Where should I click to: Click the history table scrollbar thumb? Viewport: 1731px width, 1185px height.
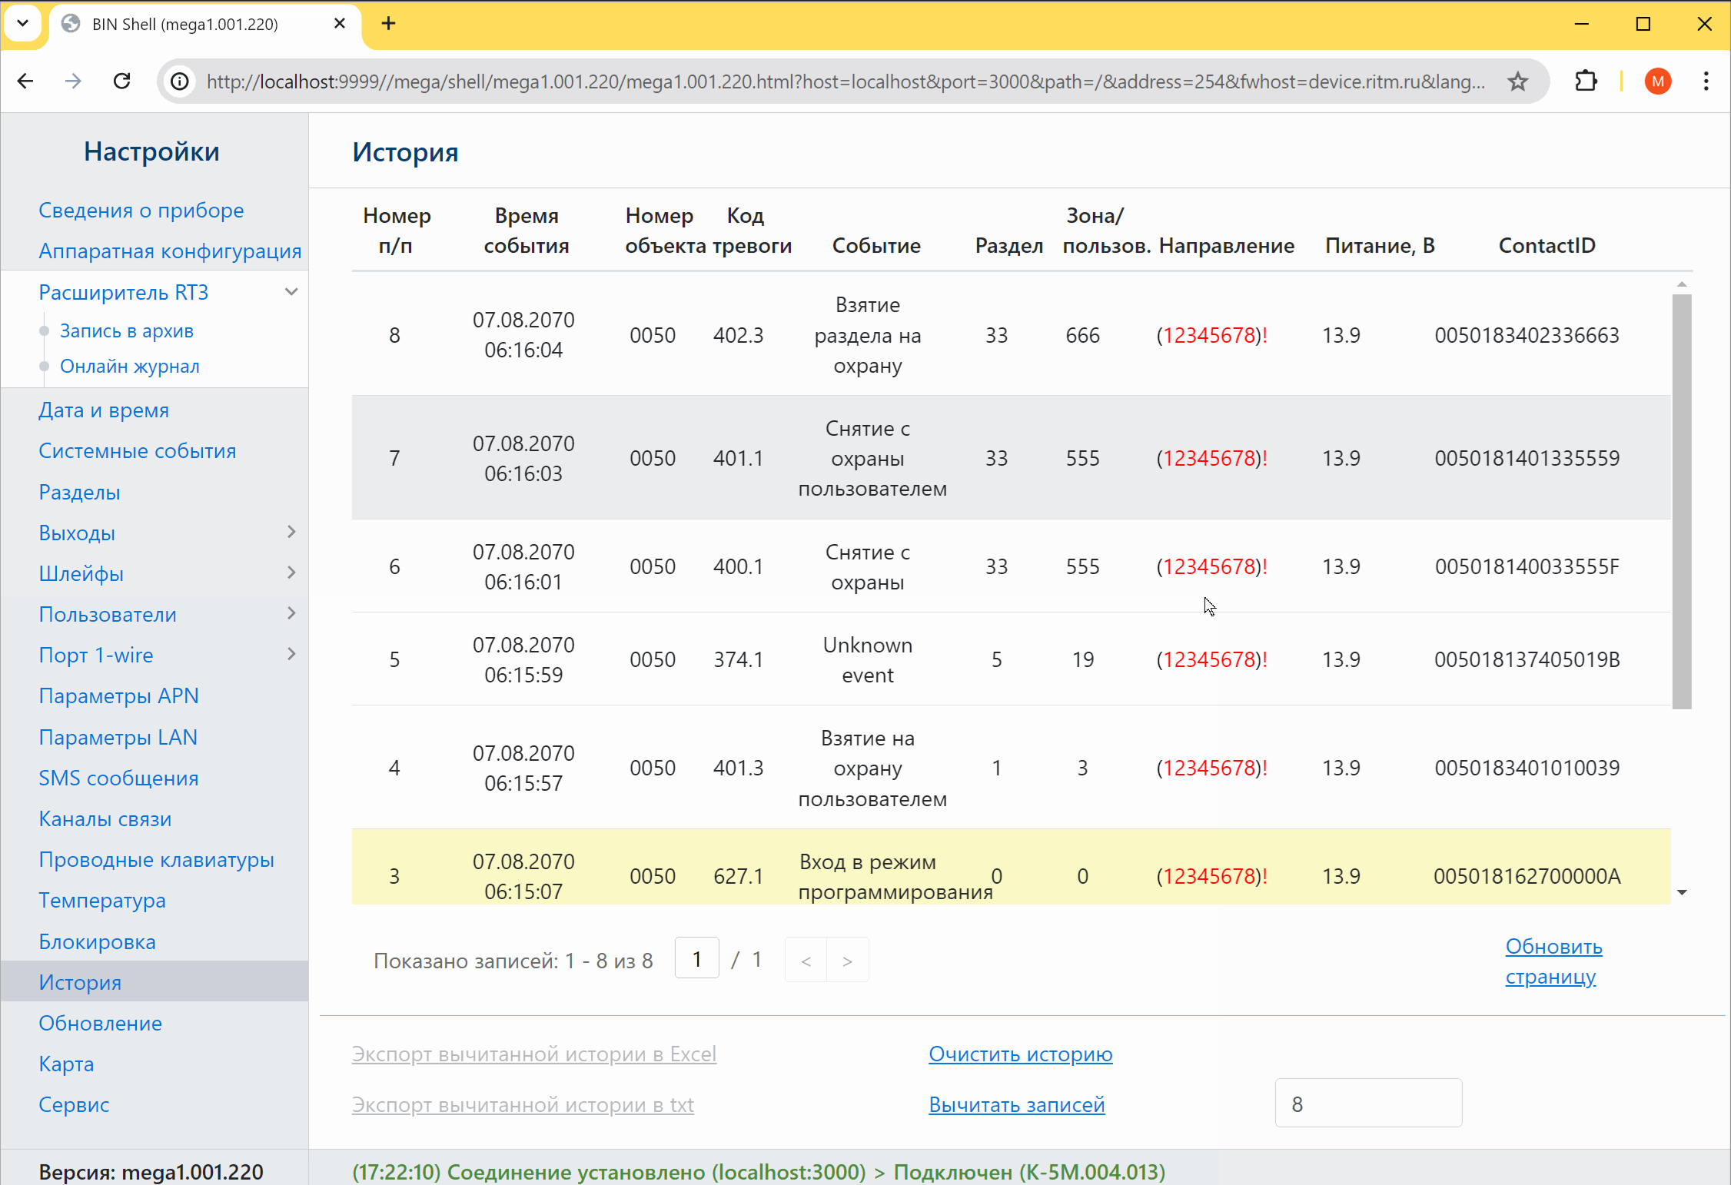tap(1682, 501)
